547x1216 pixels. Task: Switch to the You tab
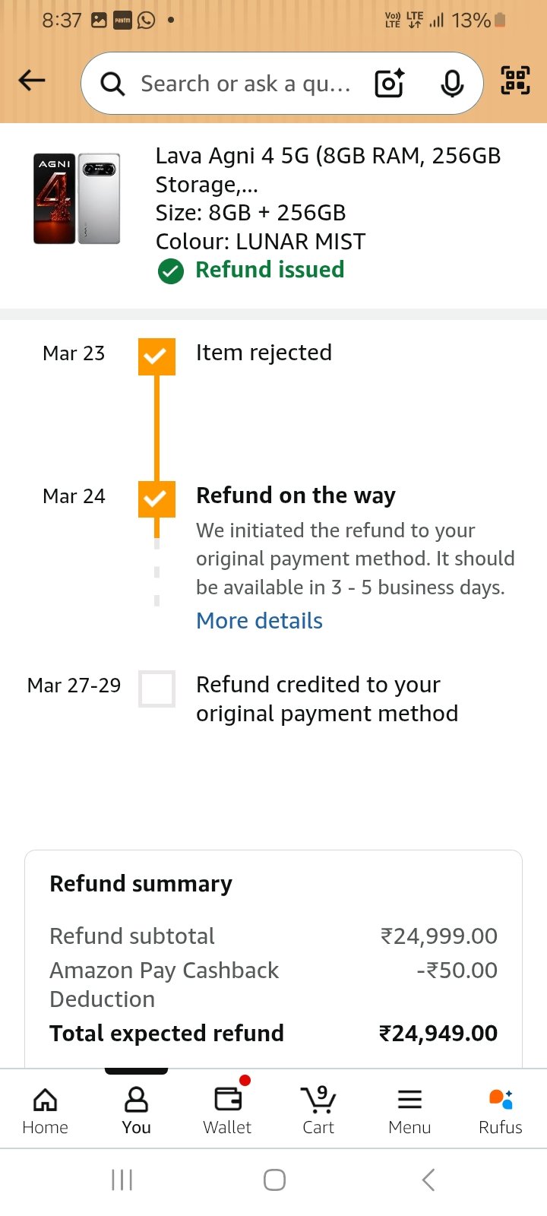(x=136, y=1110)
